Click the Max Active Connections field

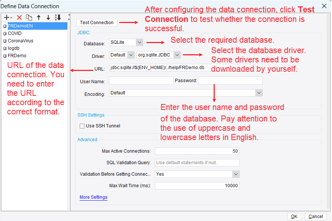point(197,151)
